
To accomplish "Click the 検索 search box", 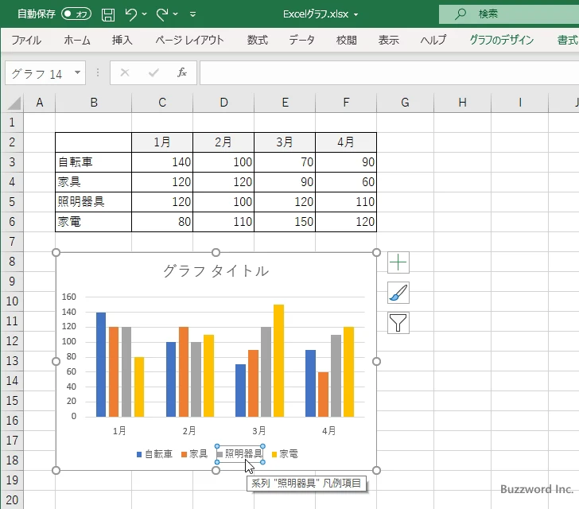I will (509, 14).
